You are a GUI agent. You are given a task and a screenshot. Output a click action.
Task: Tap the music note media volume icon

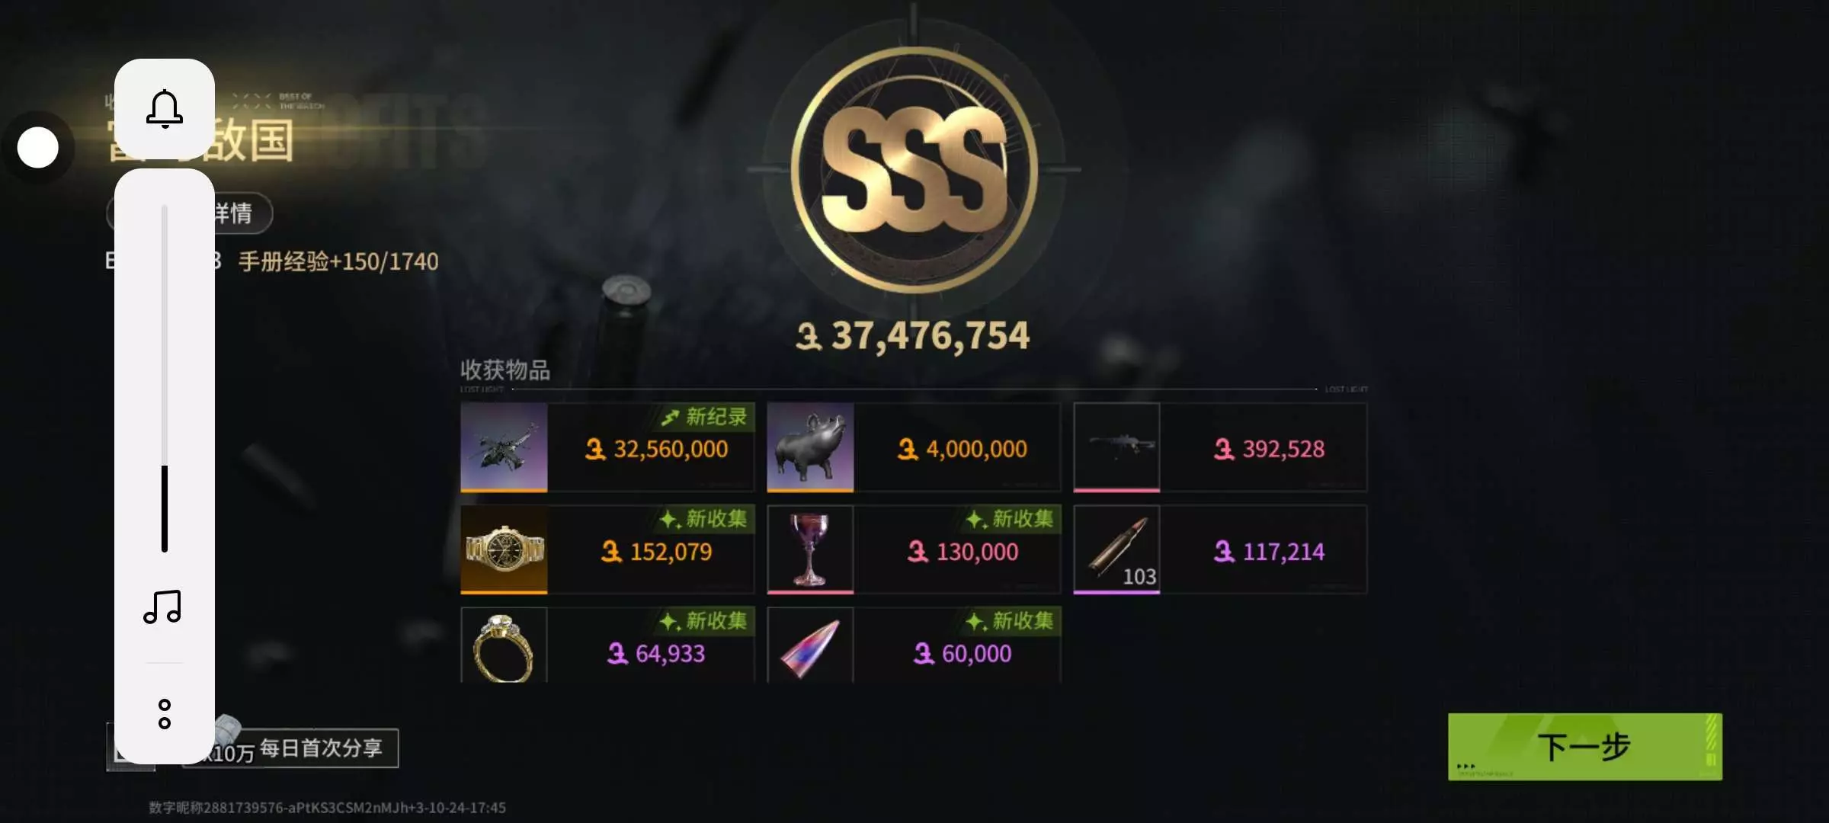(x=163, y=607)
